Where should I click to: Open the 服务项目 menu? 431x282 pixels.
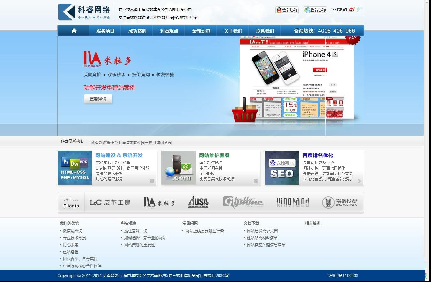tap(105, 31)
